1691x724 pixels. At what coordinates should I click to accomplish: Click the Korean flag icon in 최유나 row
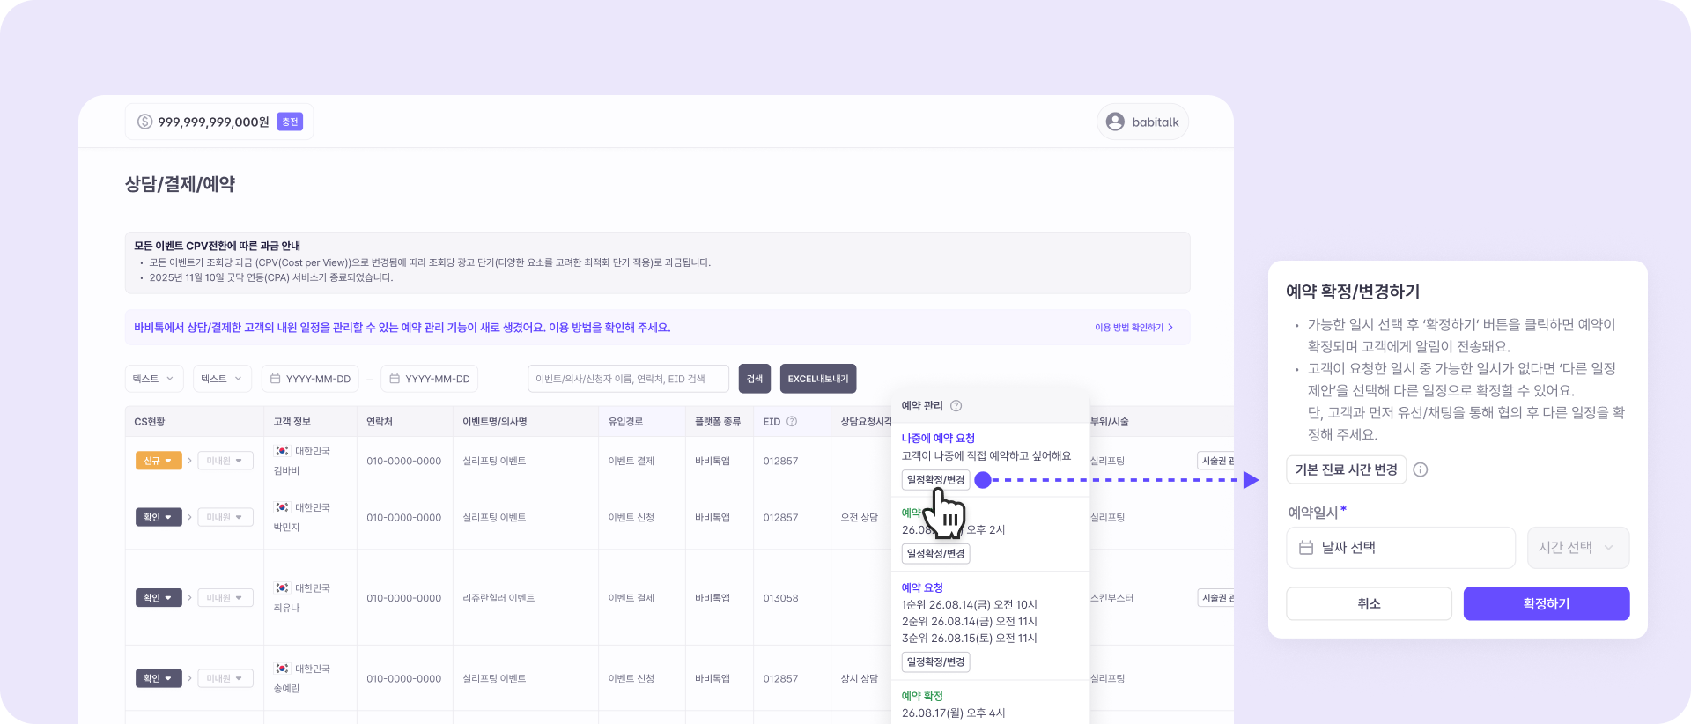point(282,587)
